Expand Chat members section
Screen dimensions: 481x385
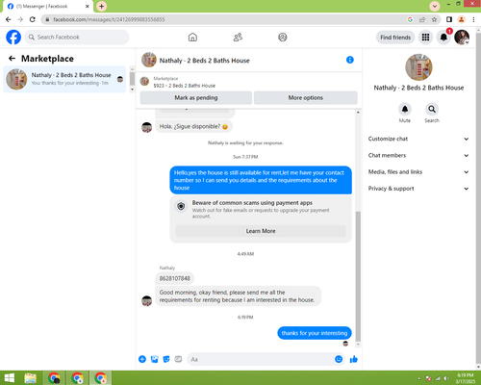[x=418, y=156]
